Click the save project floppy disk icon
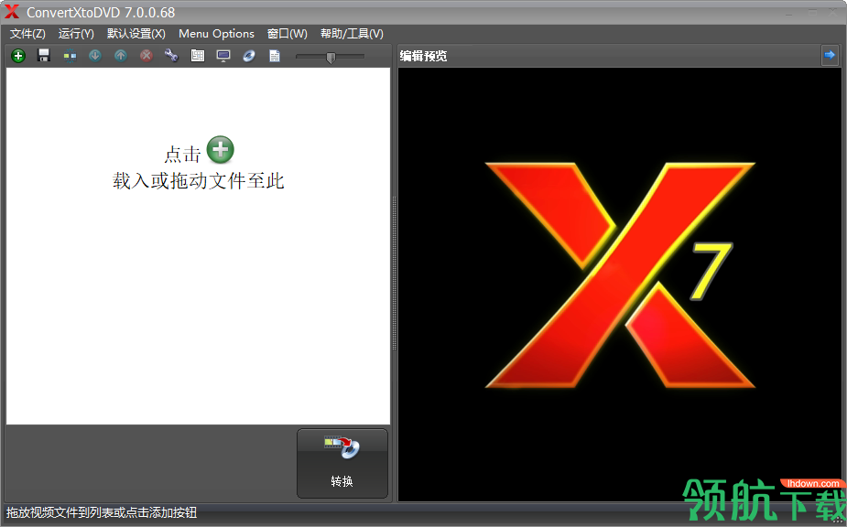The height and width of the screenshot is (527, 847). (44, 55)
